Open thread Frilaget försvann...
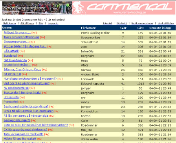 17,33
